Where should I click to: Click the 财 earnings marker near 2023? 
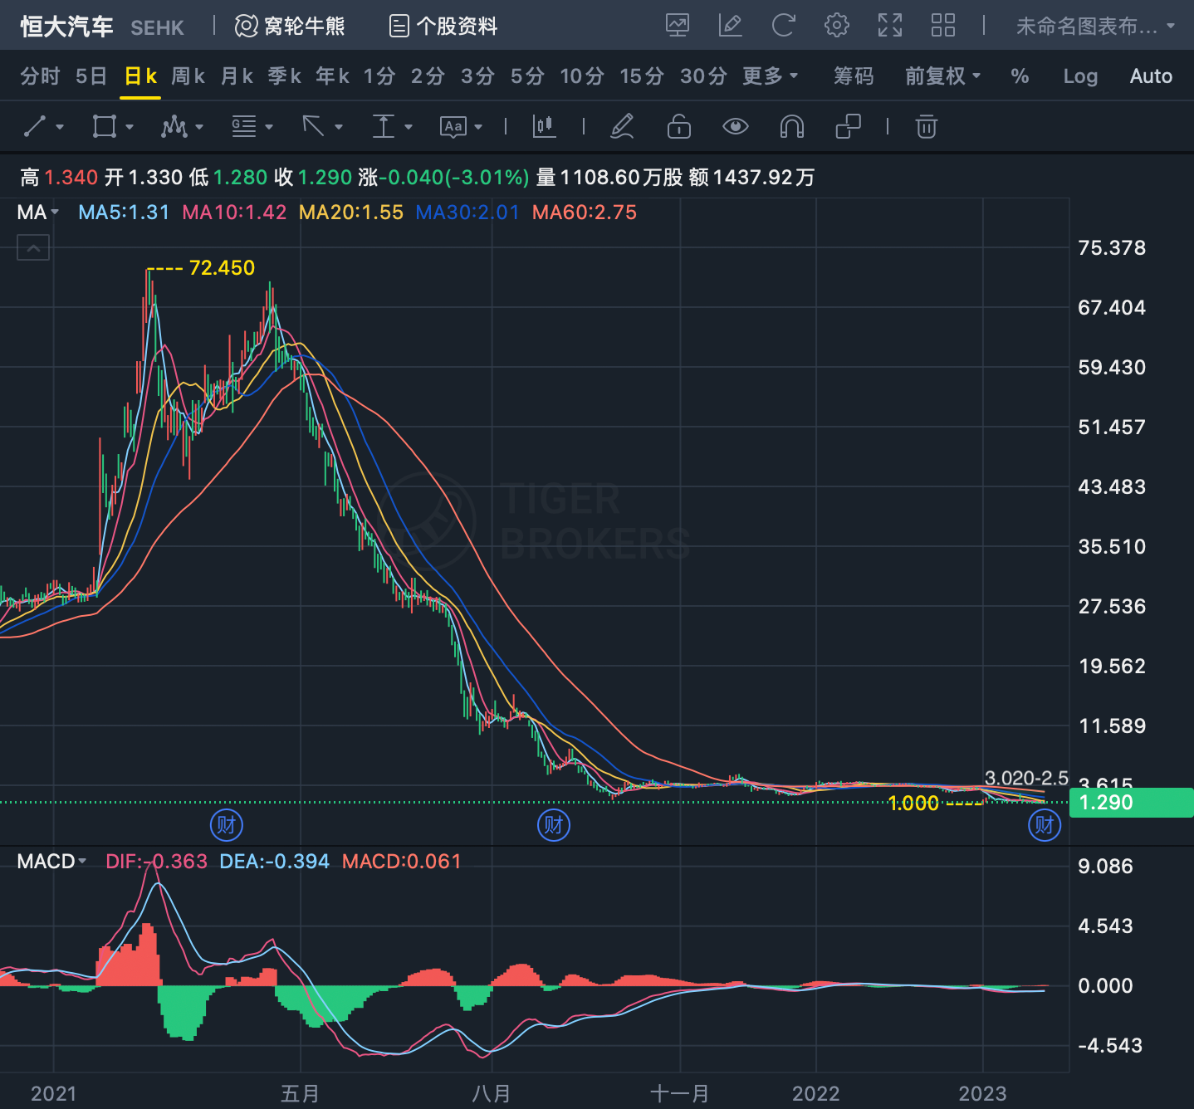tap(1045, 825)
